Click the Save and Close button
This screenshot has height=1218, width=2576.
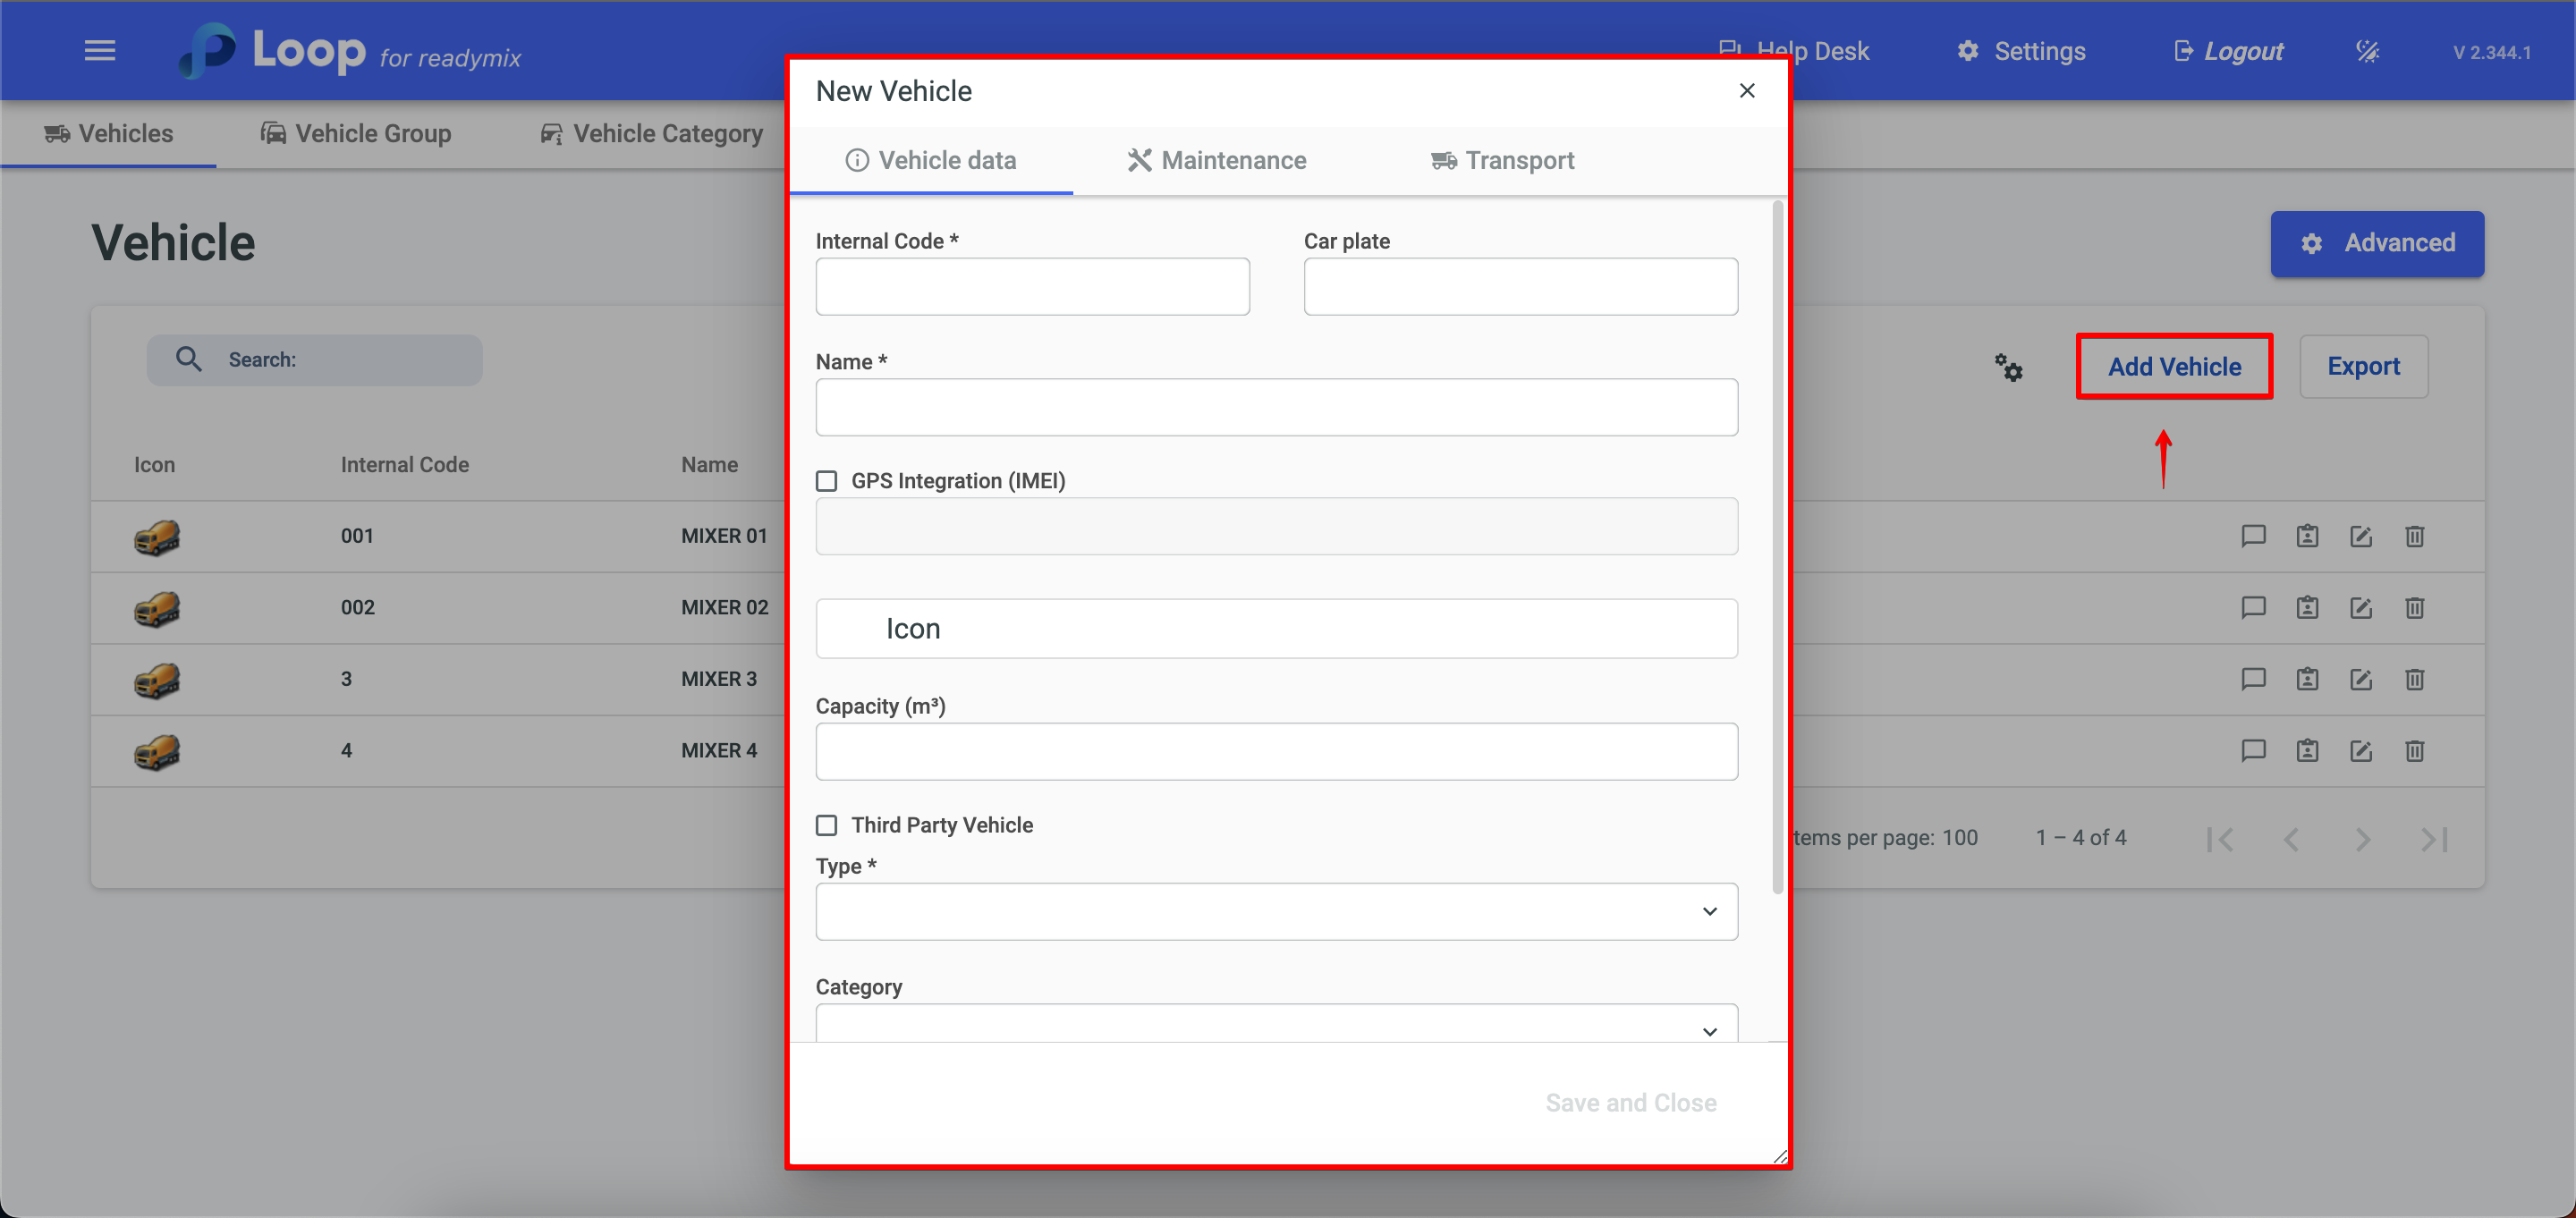coord(1630,1102)
